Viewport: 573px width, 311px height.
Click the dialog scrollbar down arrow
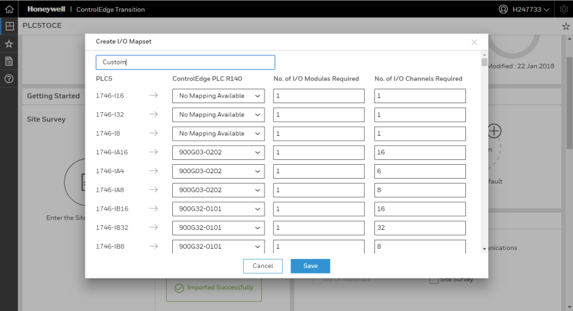click(485, 249)
